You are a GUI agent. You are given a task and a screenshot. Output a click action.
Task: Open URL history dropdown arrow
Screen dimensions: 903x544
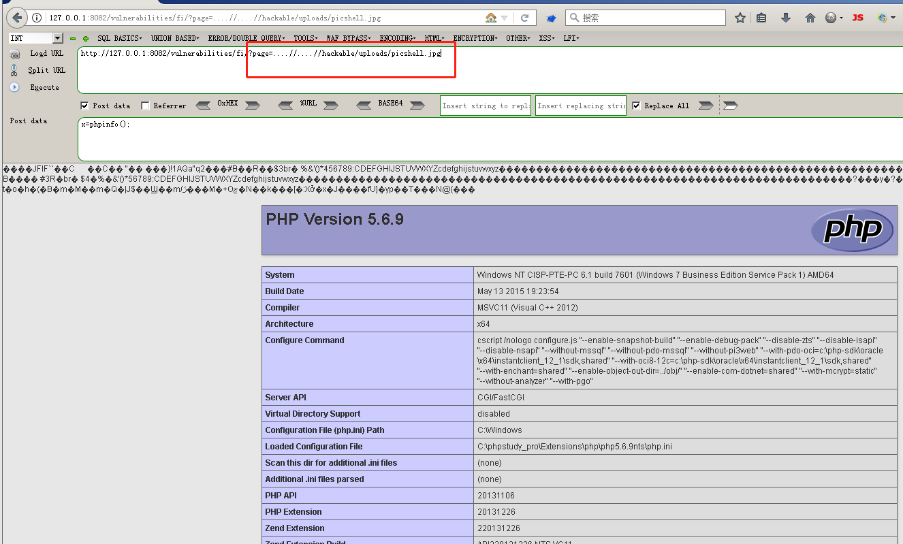click(505, 18)
